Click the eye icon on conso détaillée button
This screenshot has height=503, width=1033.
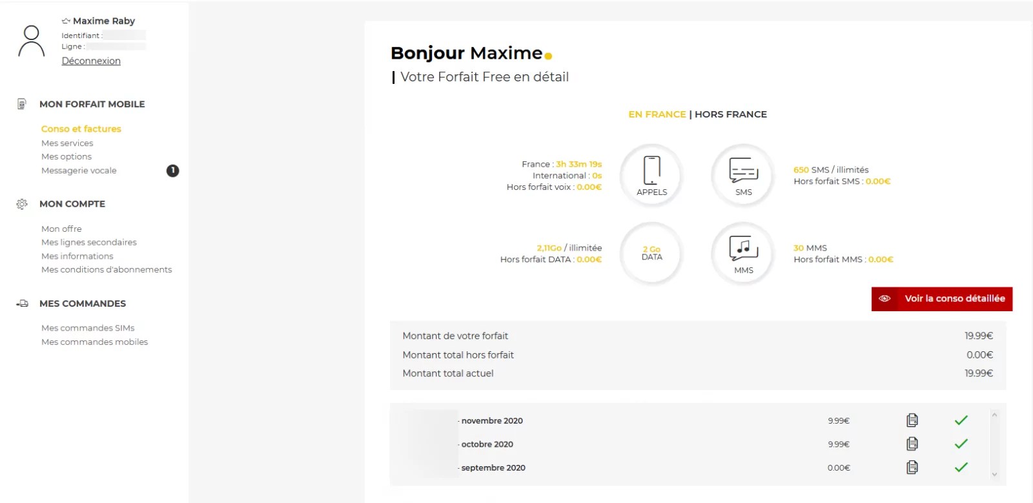[885, 298]
